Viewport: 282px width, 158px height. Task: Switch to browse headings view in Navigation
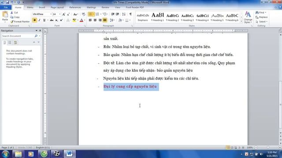pyautogui.click(x=4, y=43)
